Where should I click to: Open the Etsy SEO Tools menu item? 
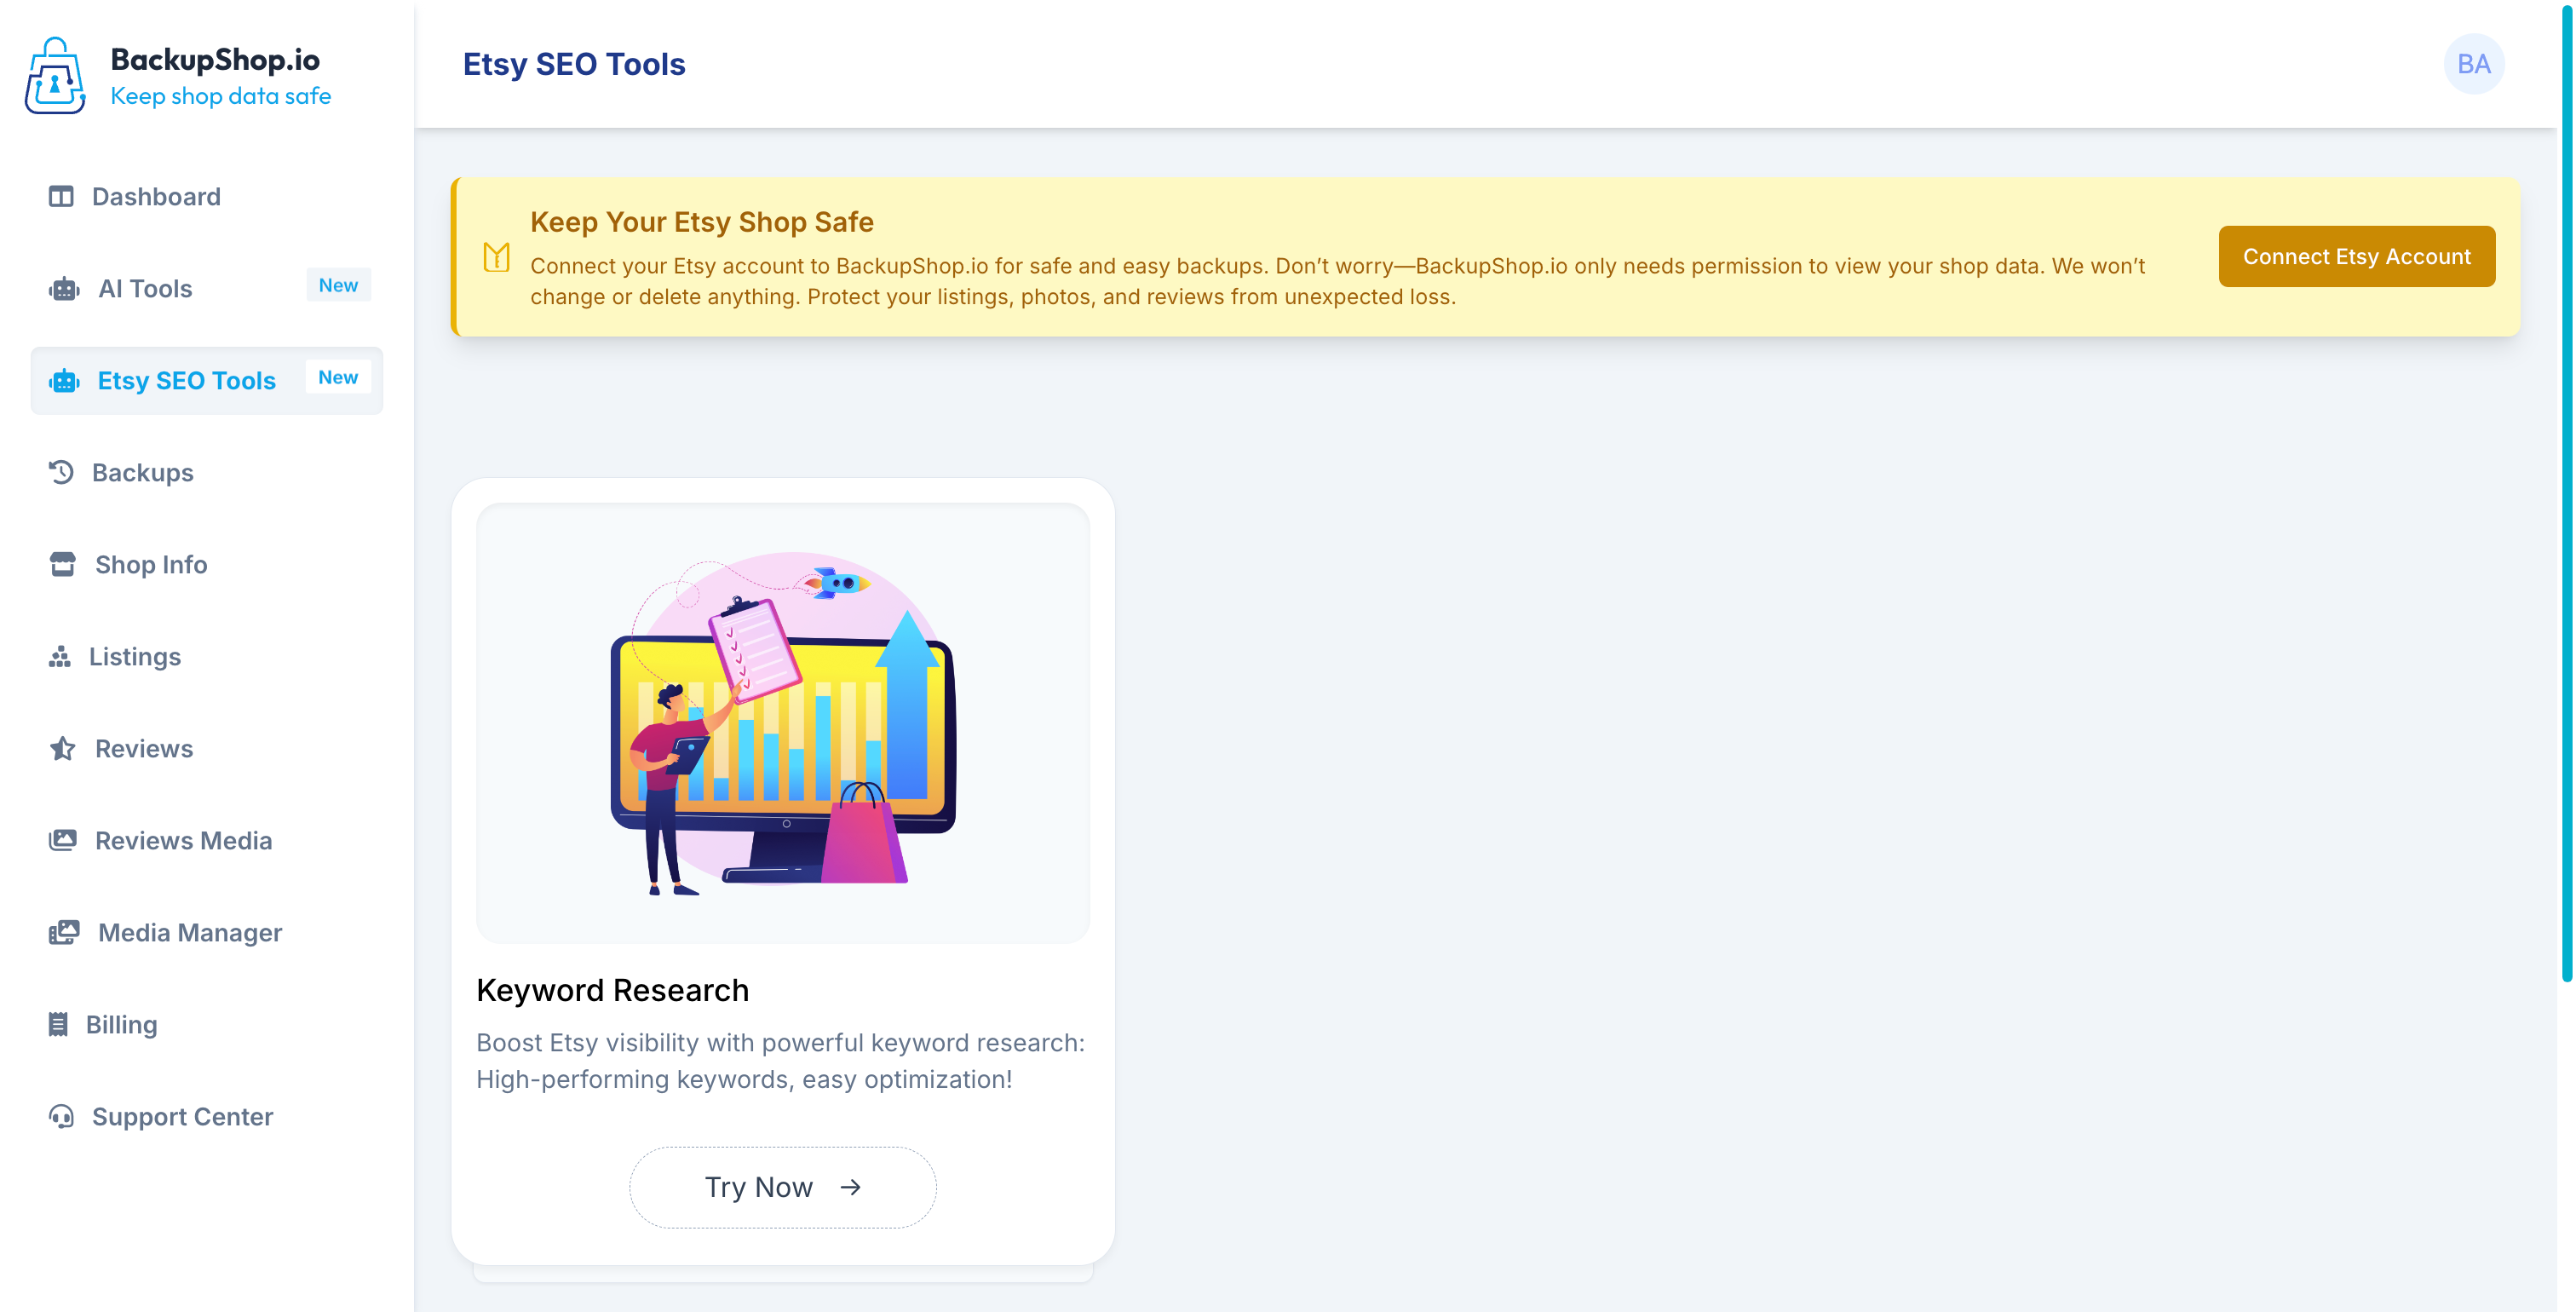tap(186, 381)
